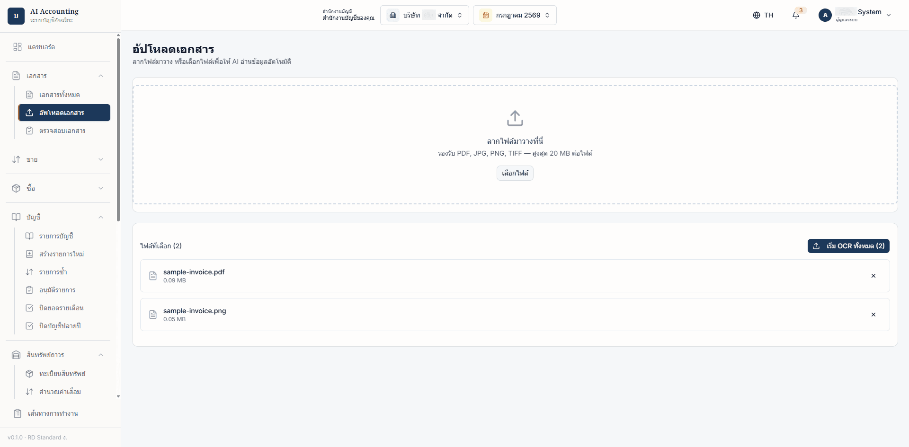
Task: Click the upload arrow icon in drop zone
Action: 515,118
